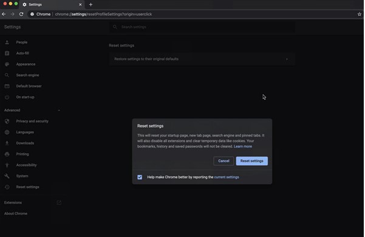Screen dimensions: 365x237
Task: Click the Downloads arrow icon
Action: tap(7, 143)
